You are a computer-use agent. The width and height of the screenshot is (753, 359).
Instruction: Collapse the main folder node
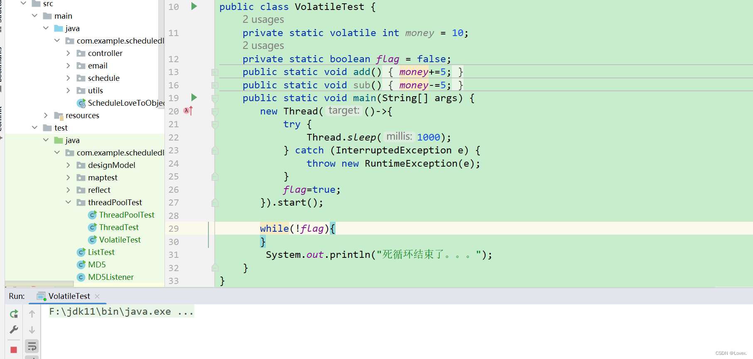coord(34,16)
